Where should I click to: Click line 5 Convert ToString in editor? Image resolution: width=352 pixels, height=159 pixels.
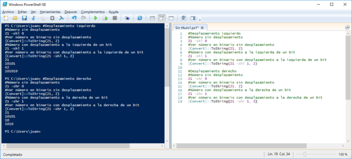[x=216, y=49]
